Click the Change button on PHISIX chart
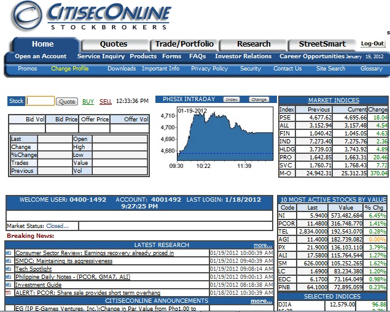Viewport: 390px width, 312px height. [x=259, y=99]
